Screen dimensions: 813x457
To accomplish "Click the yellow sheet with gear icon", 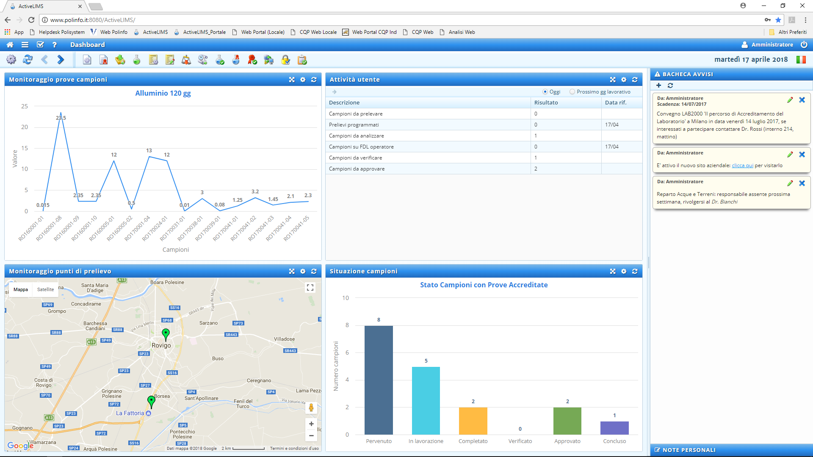I will tap(153, 60).
